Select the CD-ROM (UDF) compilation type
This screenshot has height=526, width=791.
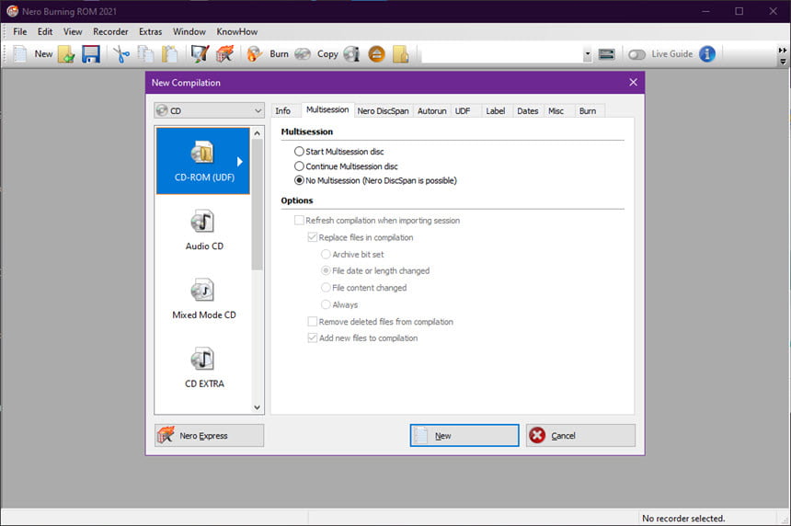(203, 161)
